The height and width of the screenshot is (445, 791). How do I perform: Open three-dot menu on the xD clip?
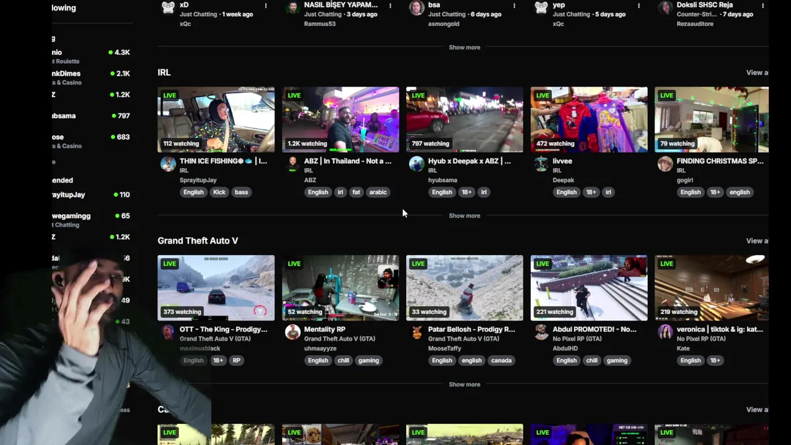266,6
